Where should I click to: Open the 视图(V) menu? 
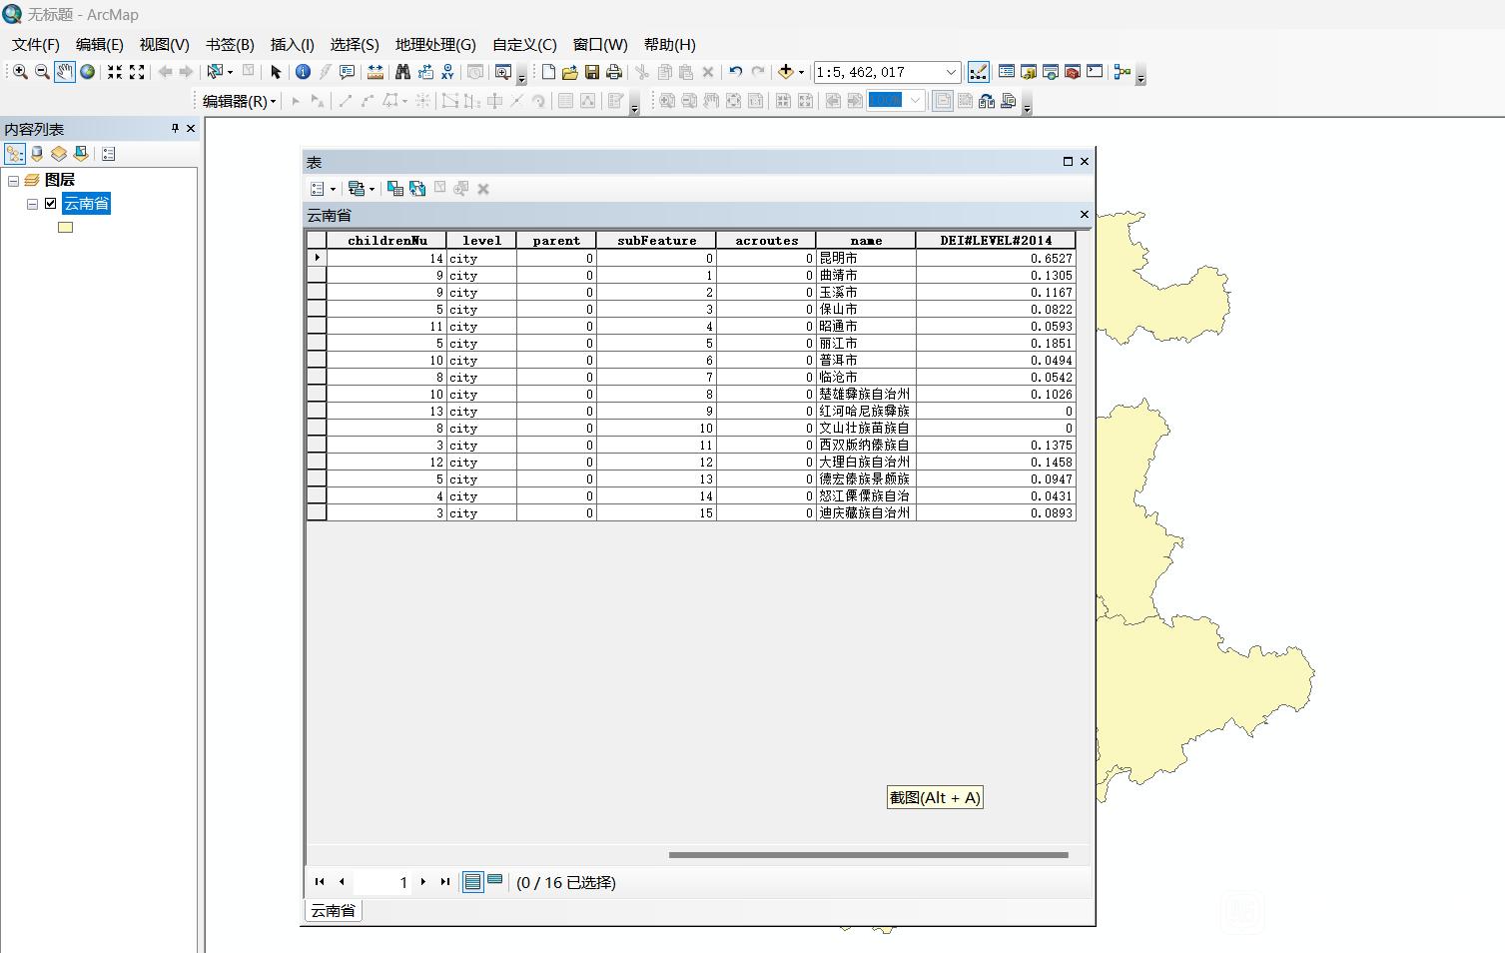point(165,45)
